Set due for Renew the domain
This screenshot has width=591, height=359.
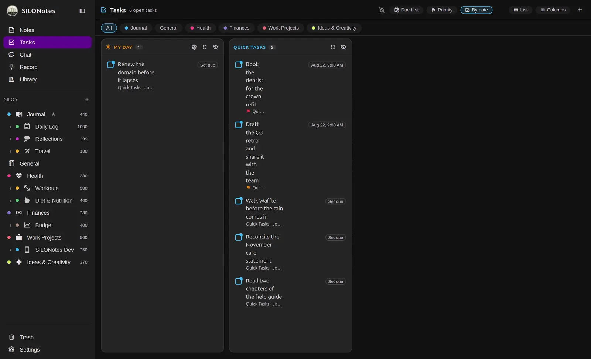(x=208, y=65)
